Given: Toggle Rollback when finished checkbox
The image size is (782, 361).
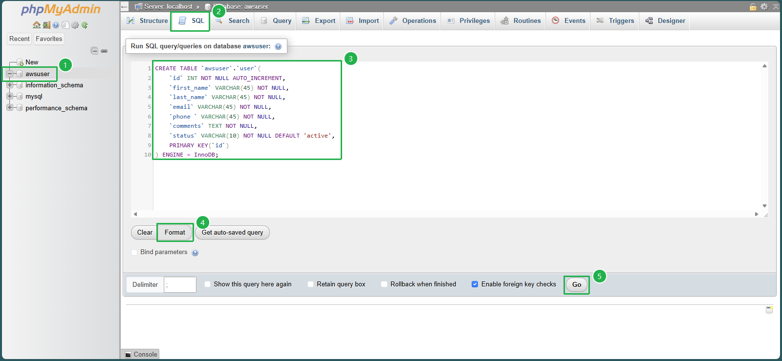Looking at the screenshot, I should coord(384,284).
